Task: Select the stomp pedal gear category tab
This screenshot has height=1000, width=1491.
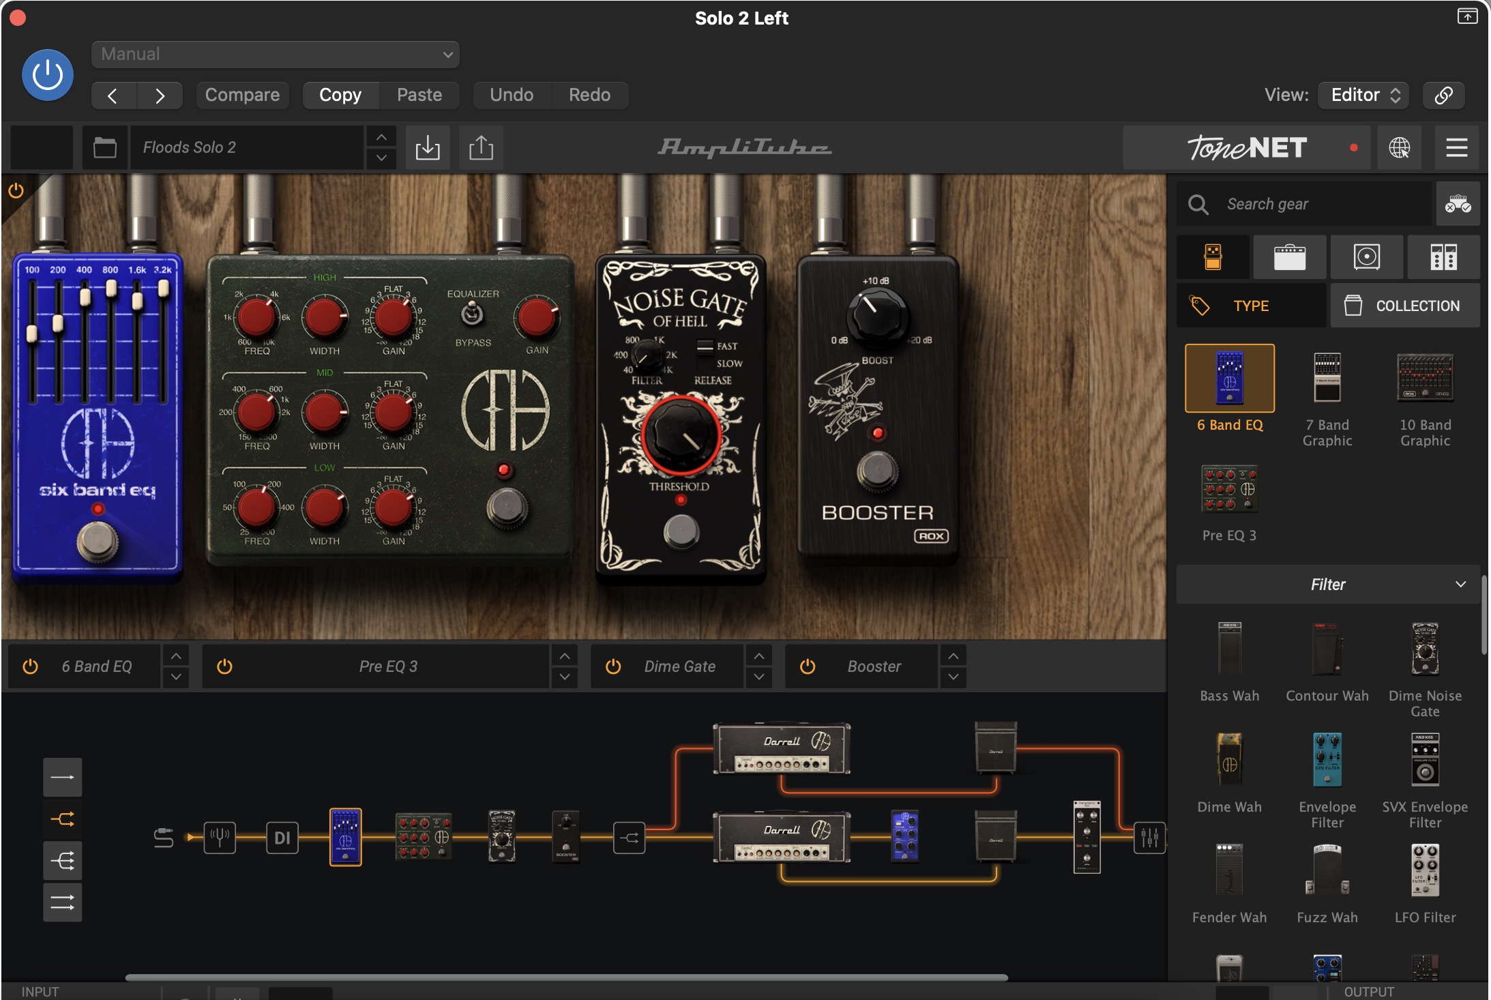Action: 1213,257
